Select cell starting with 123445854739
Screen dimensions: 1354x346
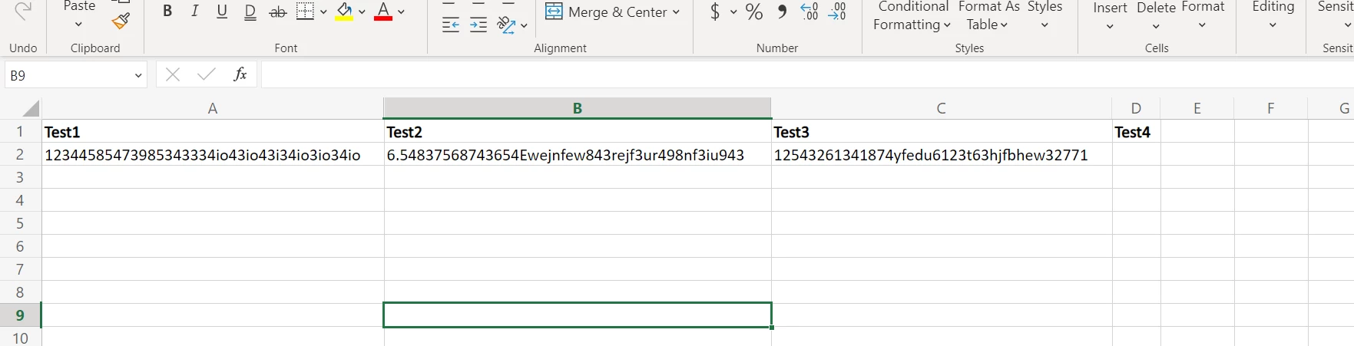coord(213,154)
